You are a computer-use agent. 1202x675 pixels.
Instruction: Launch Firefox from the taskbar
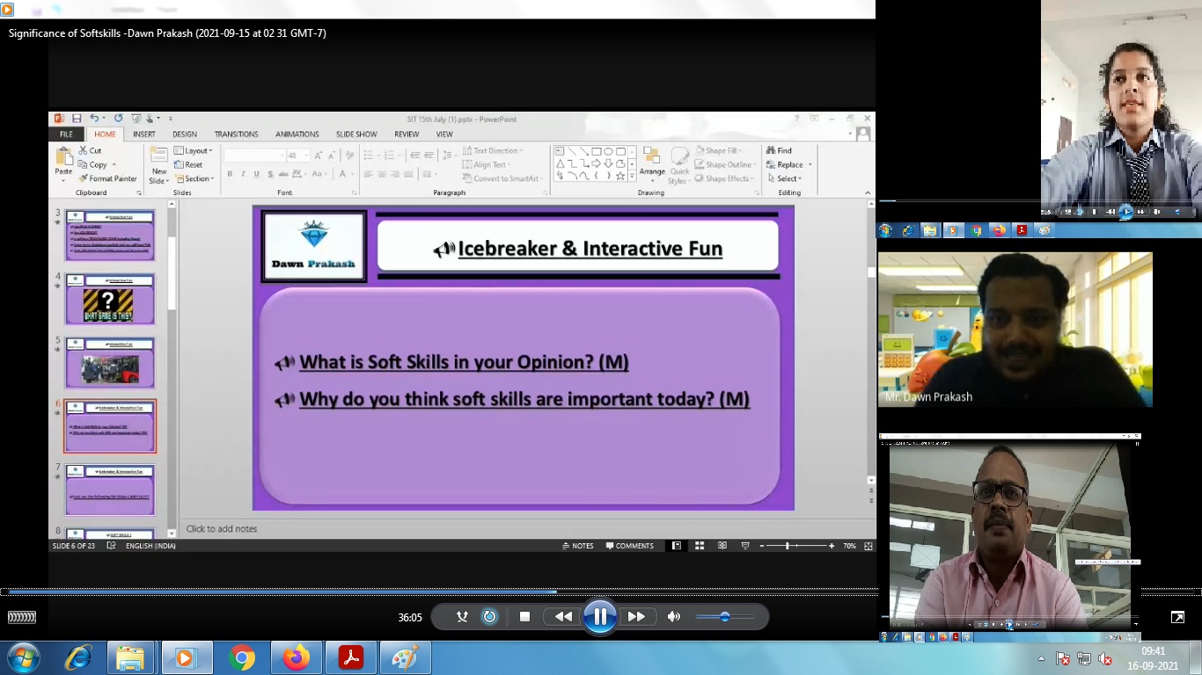[297, 657]
